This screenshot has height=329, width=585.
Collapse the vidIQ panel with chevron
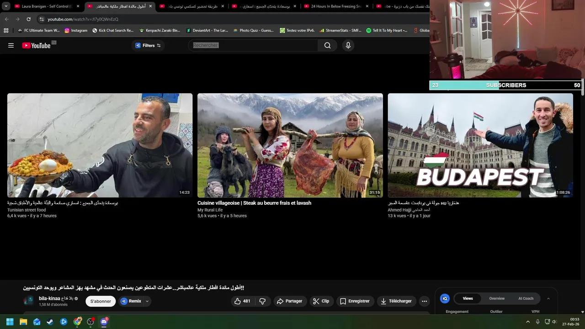click(548, 298)
